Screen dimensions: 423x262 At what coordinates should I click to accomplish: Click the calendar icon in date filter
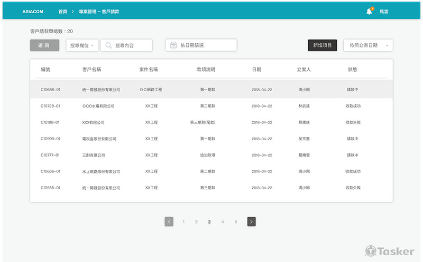[x=173, y=46]
